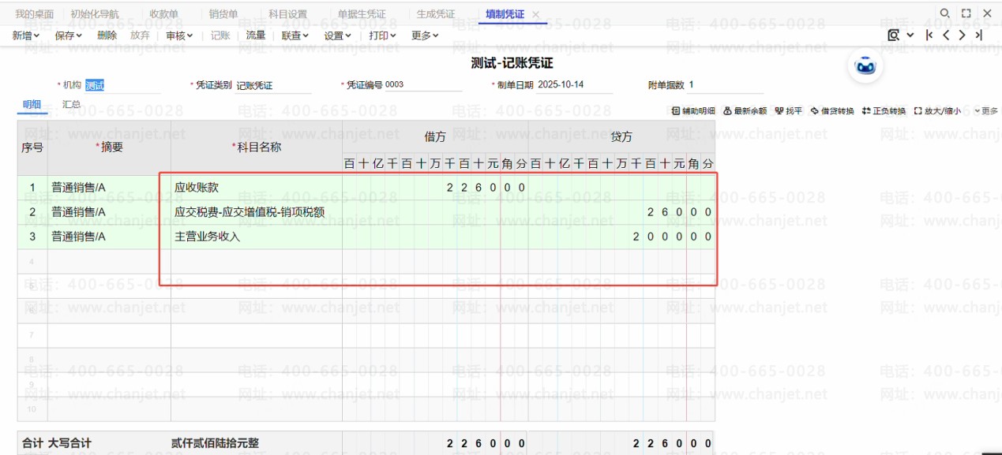Go to the next voucher arrow
1002x455 pixels.
click(962, 35)
